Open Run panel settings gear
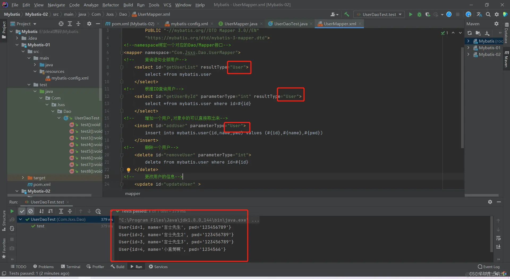This screenshot has width=510, height=279. 490,202
